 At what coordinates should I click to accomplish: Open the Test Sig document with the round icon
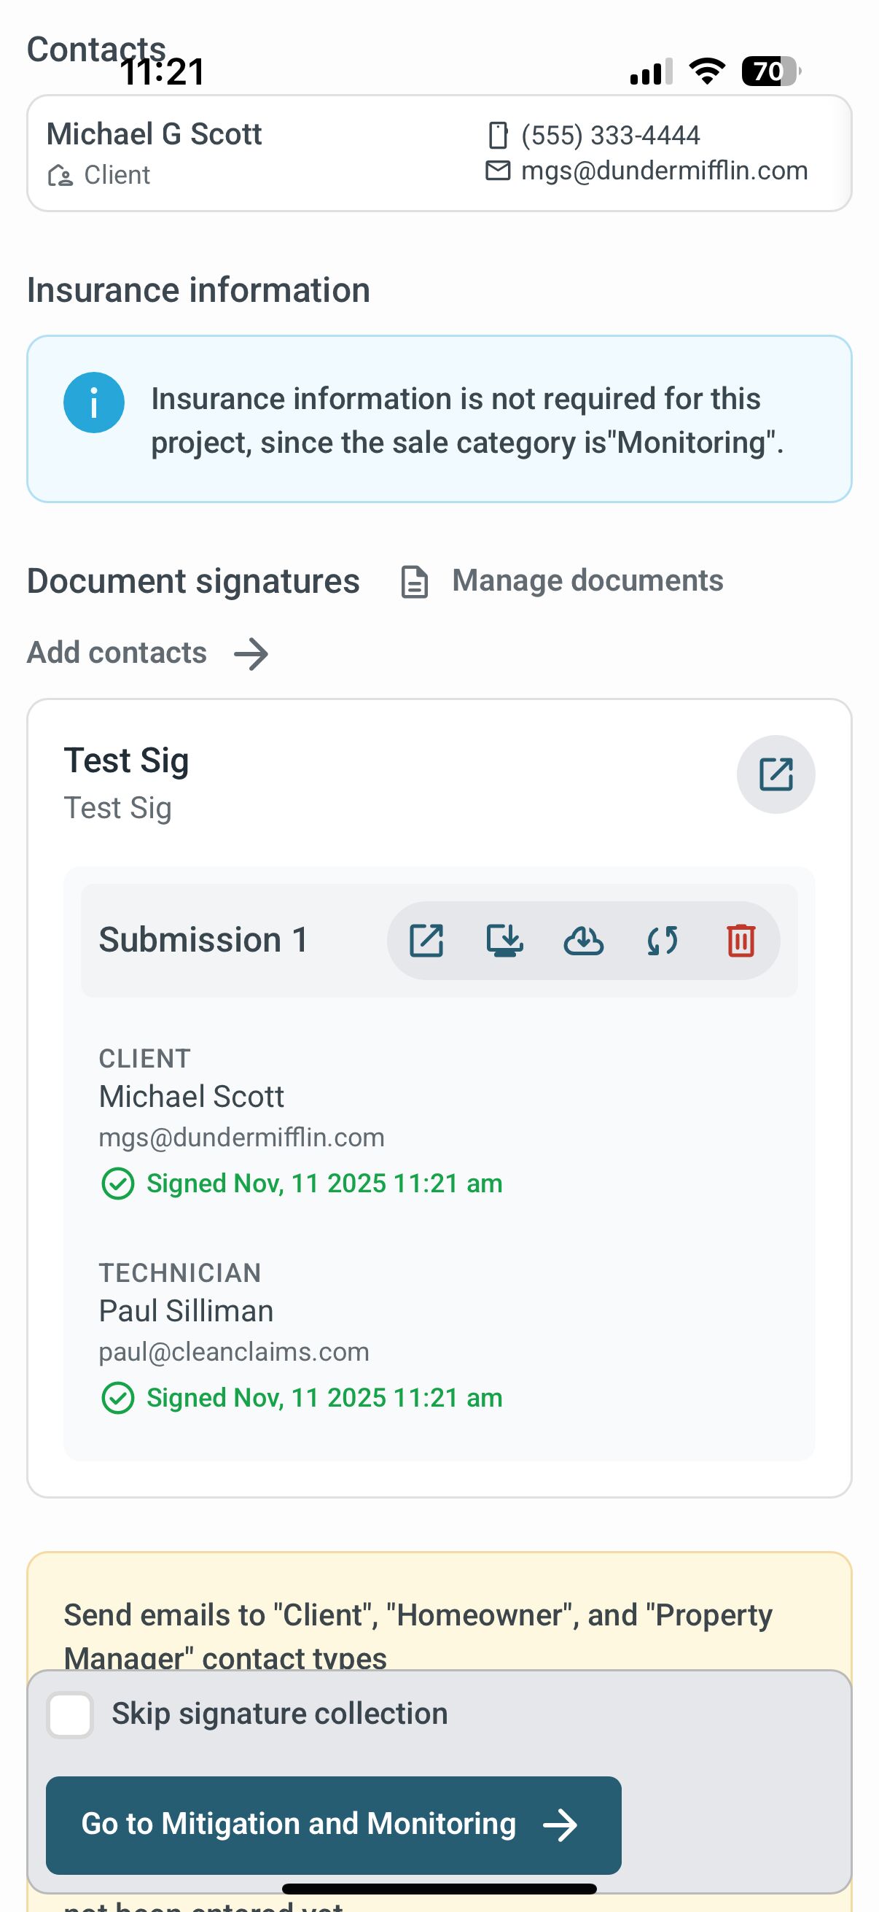pos(776,774)
